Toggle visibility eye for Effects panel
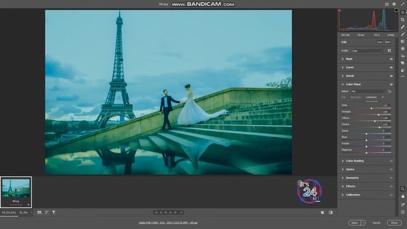This screenshot has width=407, height=229. click(x=391, y=186)
